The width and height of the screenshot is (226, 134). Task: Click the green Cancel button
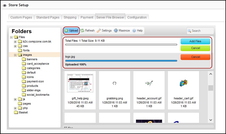click(195, 48)
